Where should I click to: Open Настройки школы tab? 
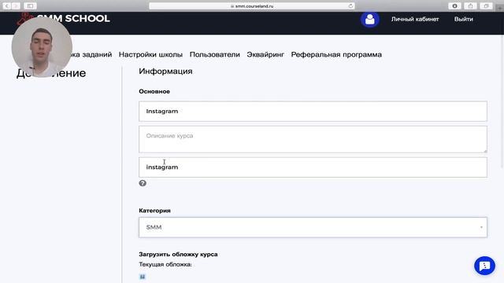pos(150,54)
